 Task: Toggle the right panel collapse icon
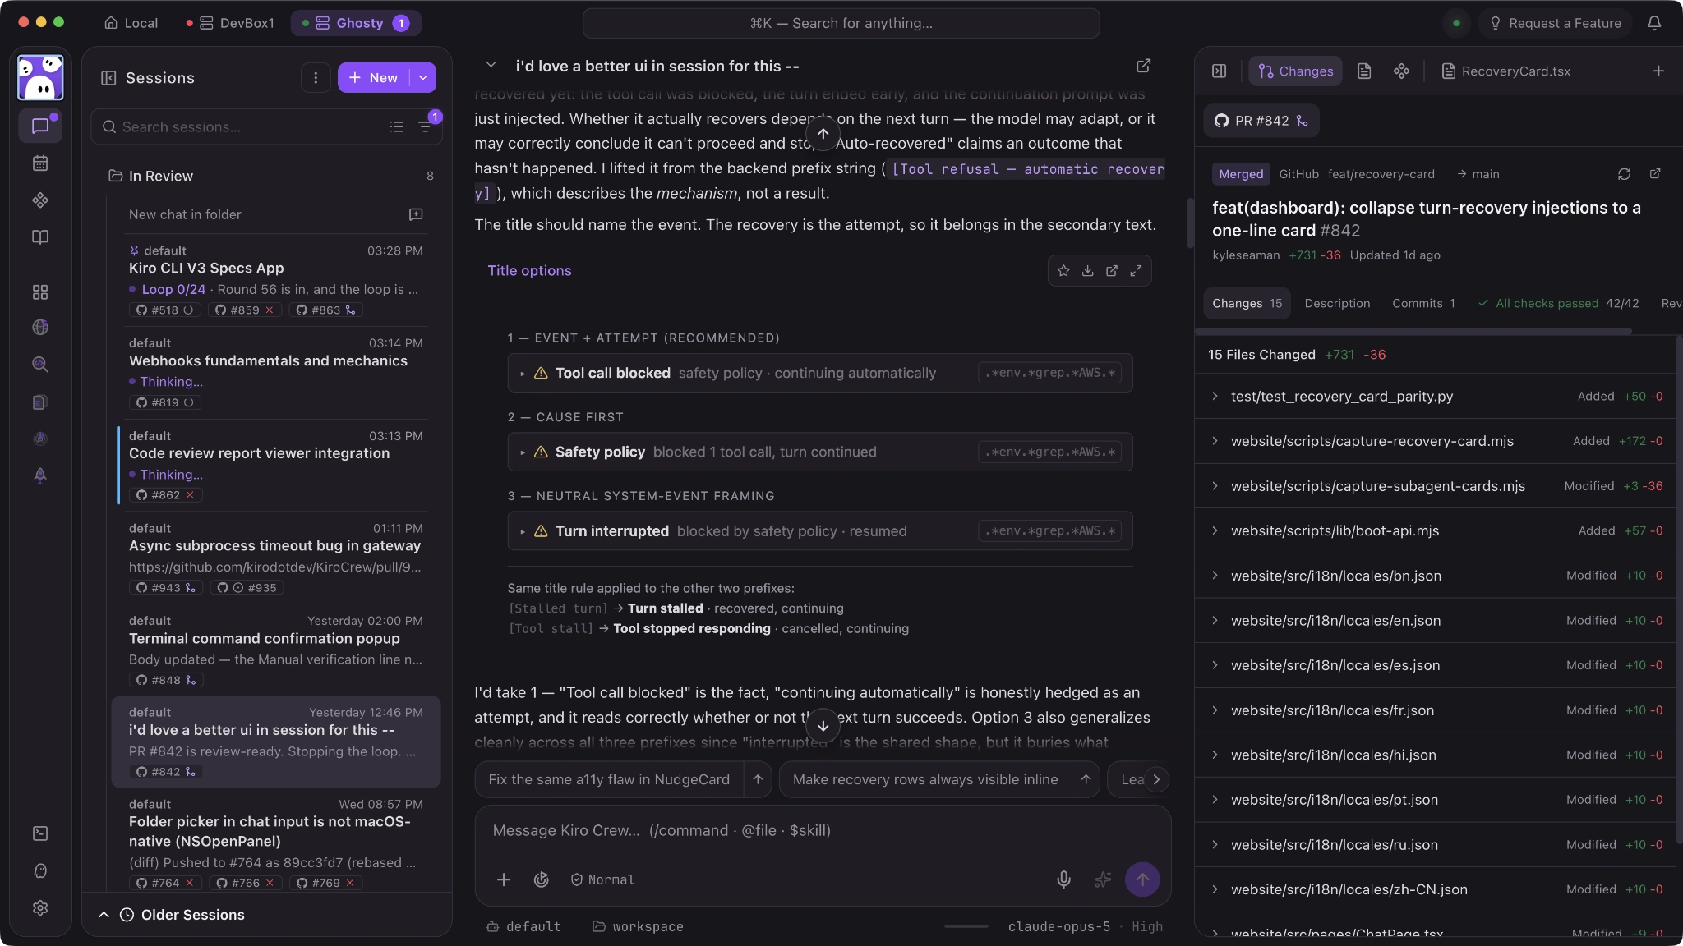(x=1220, y=71)
